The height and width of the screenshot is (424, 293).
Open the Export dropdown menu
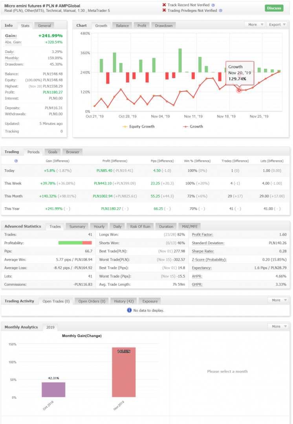[277, 25]
